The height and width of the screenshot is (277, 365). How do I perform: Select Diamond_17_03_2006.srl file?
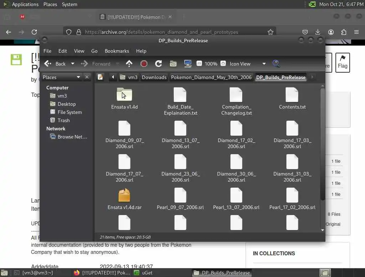tap(292, 135)
